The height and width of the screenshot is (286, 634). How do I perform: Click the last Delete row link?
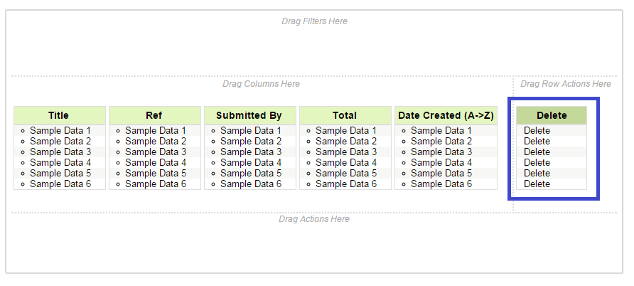click(537, 184)
